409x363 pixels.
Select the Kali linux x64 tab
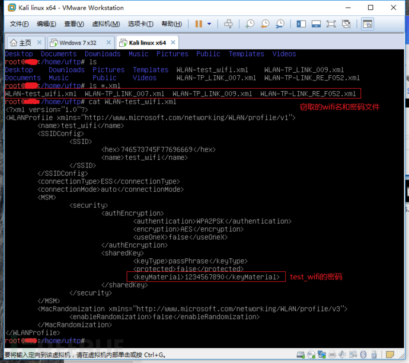(148, 43)
